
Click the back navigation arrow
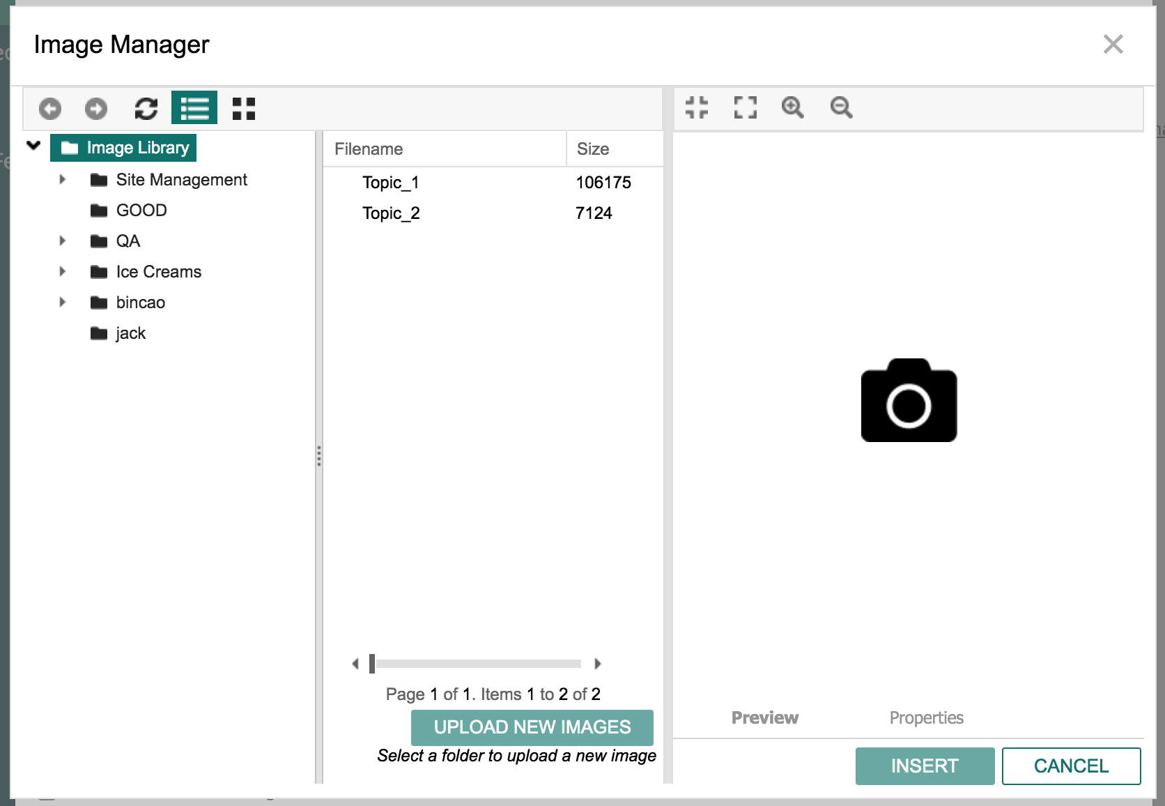48,109
